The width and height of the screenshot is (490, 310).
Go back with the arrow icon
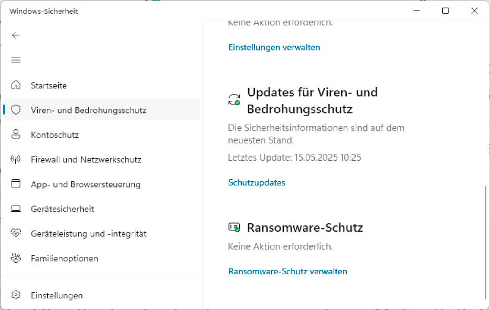coord(16,35)
